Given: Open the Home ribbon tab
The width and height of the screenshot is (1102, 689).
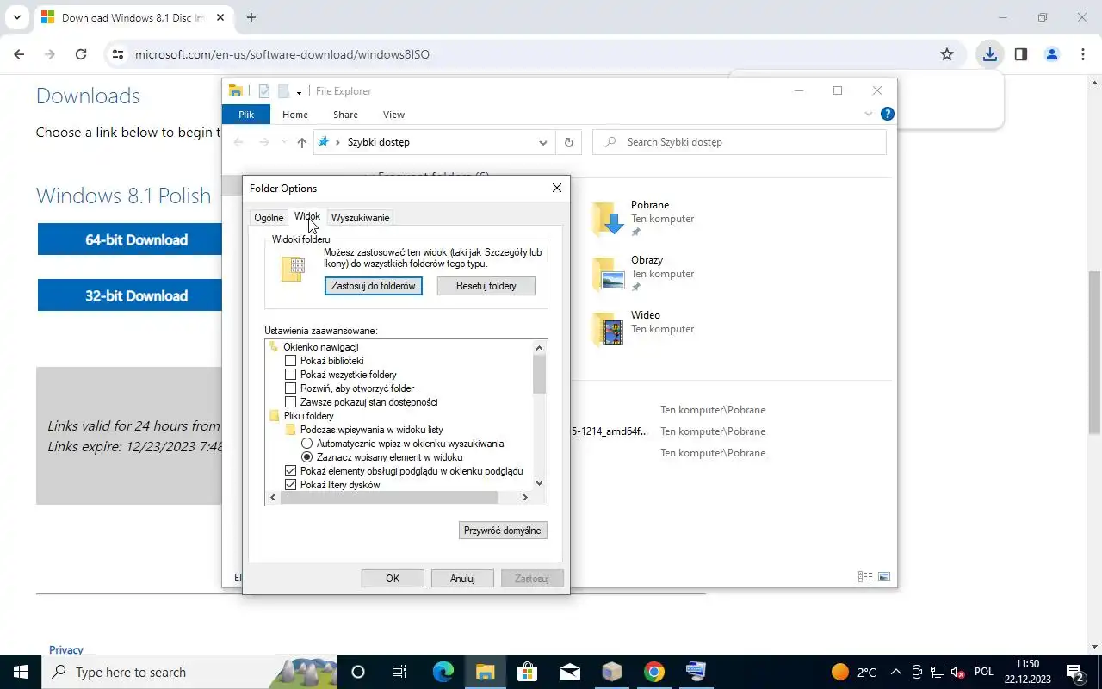Looking at the screenshot, I should click(x=295, y=115).
